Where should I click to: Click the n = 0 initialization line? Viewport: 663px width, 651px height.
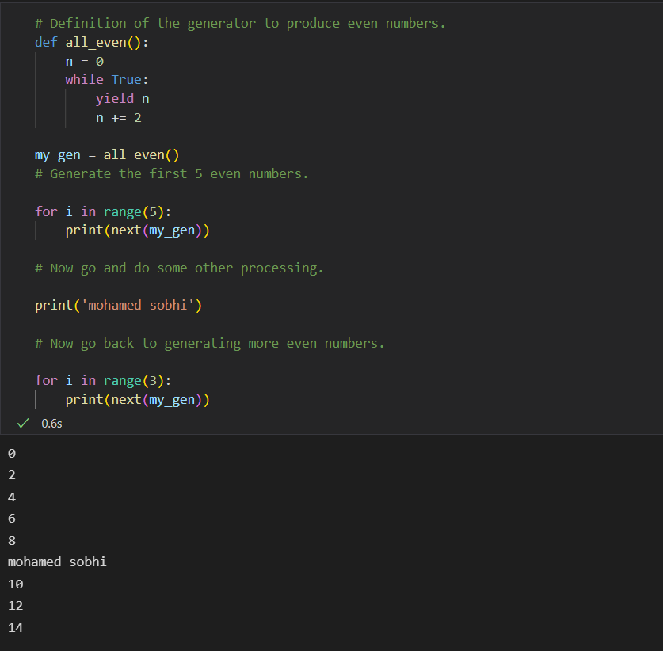[84, 60]
